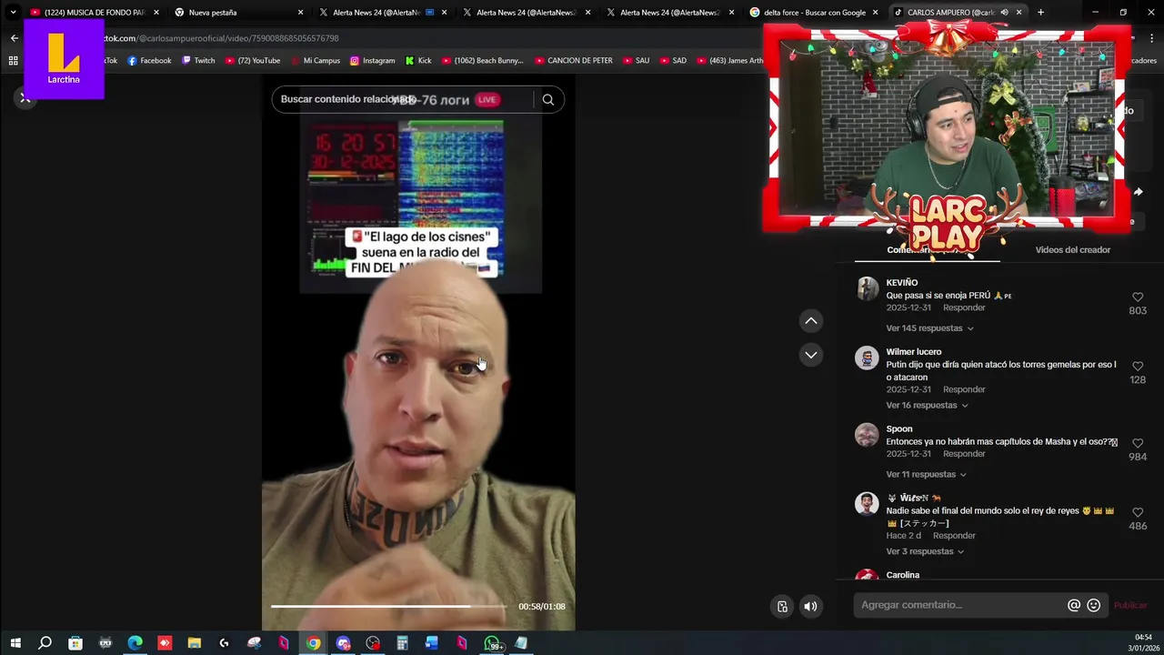
Task: Open the '(1062) Beach Bunny' bookmark
Action: [483, 61]
